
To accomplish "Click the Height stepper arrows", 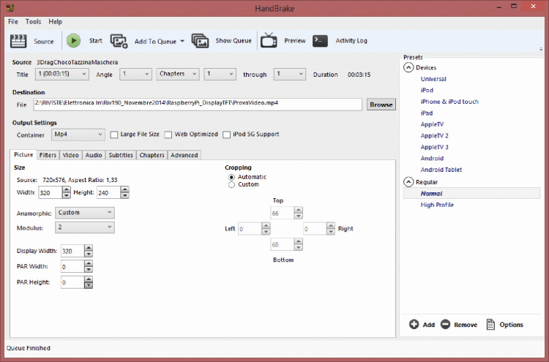I will click(124, 192).
